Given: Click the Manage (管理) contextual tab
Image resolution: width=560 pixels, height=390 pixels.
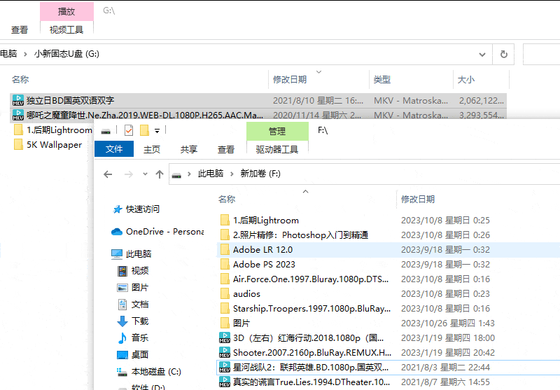Looking at the screenshot, I should pyautogui.click(x=277, y=131).
